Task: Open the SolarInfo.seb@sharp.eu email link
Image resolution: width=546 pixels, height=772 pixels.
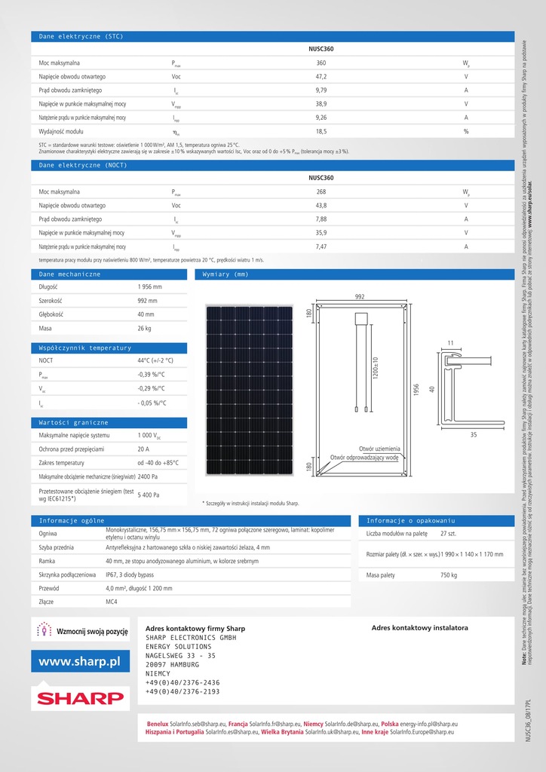Action: tap(198, 725)
